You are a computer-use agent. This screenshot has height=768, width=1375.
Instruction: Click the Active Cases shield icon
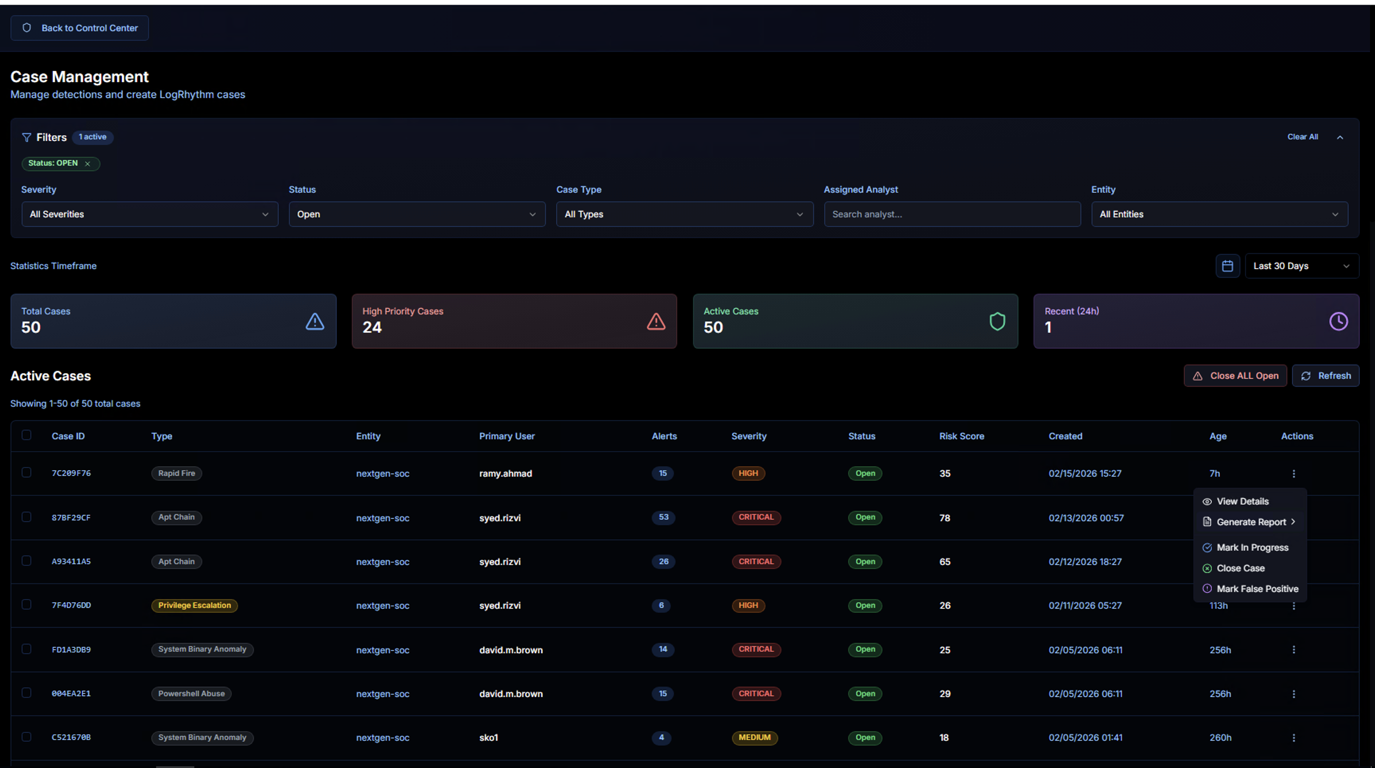tap(997, 321)
